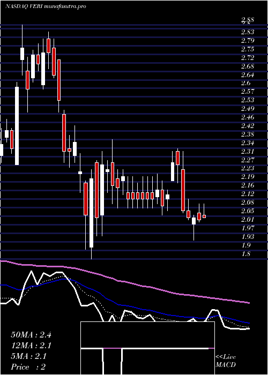The width and height of the screenshot is (268, 375).
Task: Select the 2.19 price label
Action: (x=248, y=177)
